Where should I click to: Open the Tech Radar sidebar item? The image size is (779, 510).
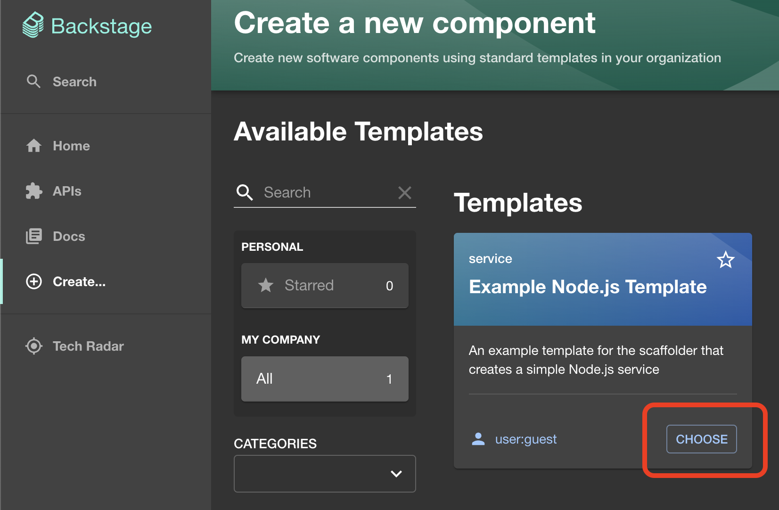point(88,346)
